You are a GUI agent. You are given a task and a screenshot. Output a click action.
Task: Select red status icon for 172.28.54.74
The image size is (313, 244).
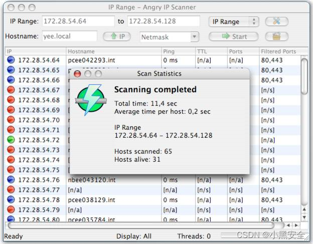point(11,160)
